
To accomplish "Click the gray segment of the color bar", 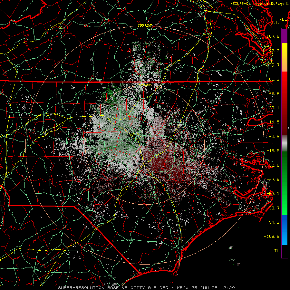I will coord(285,143).
